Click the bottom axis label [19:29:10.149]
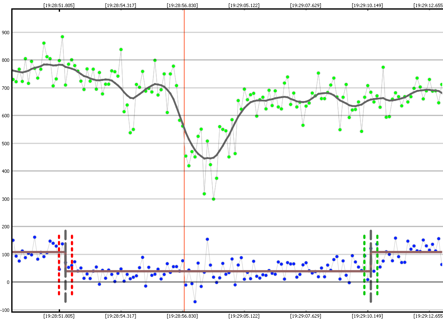Viewport: 443px width, 321px height. click(367, 316)
